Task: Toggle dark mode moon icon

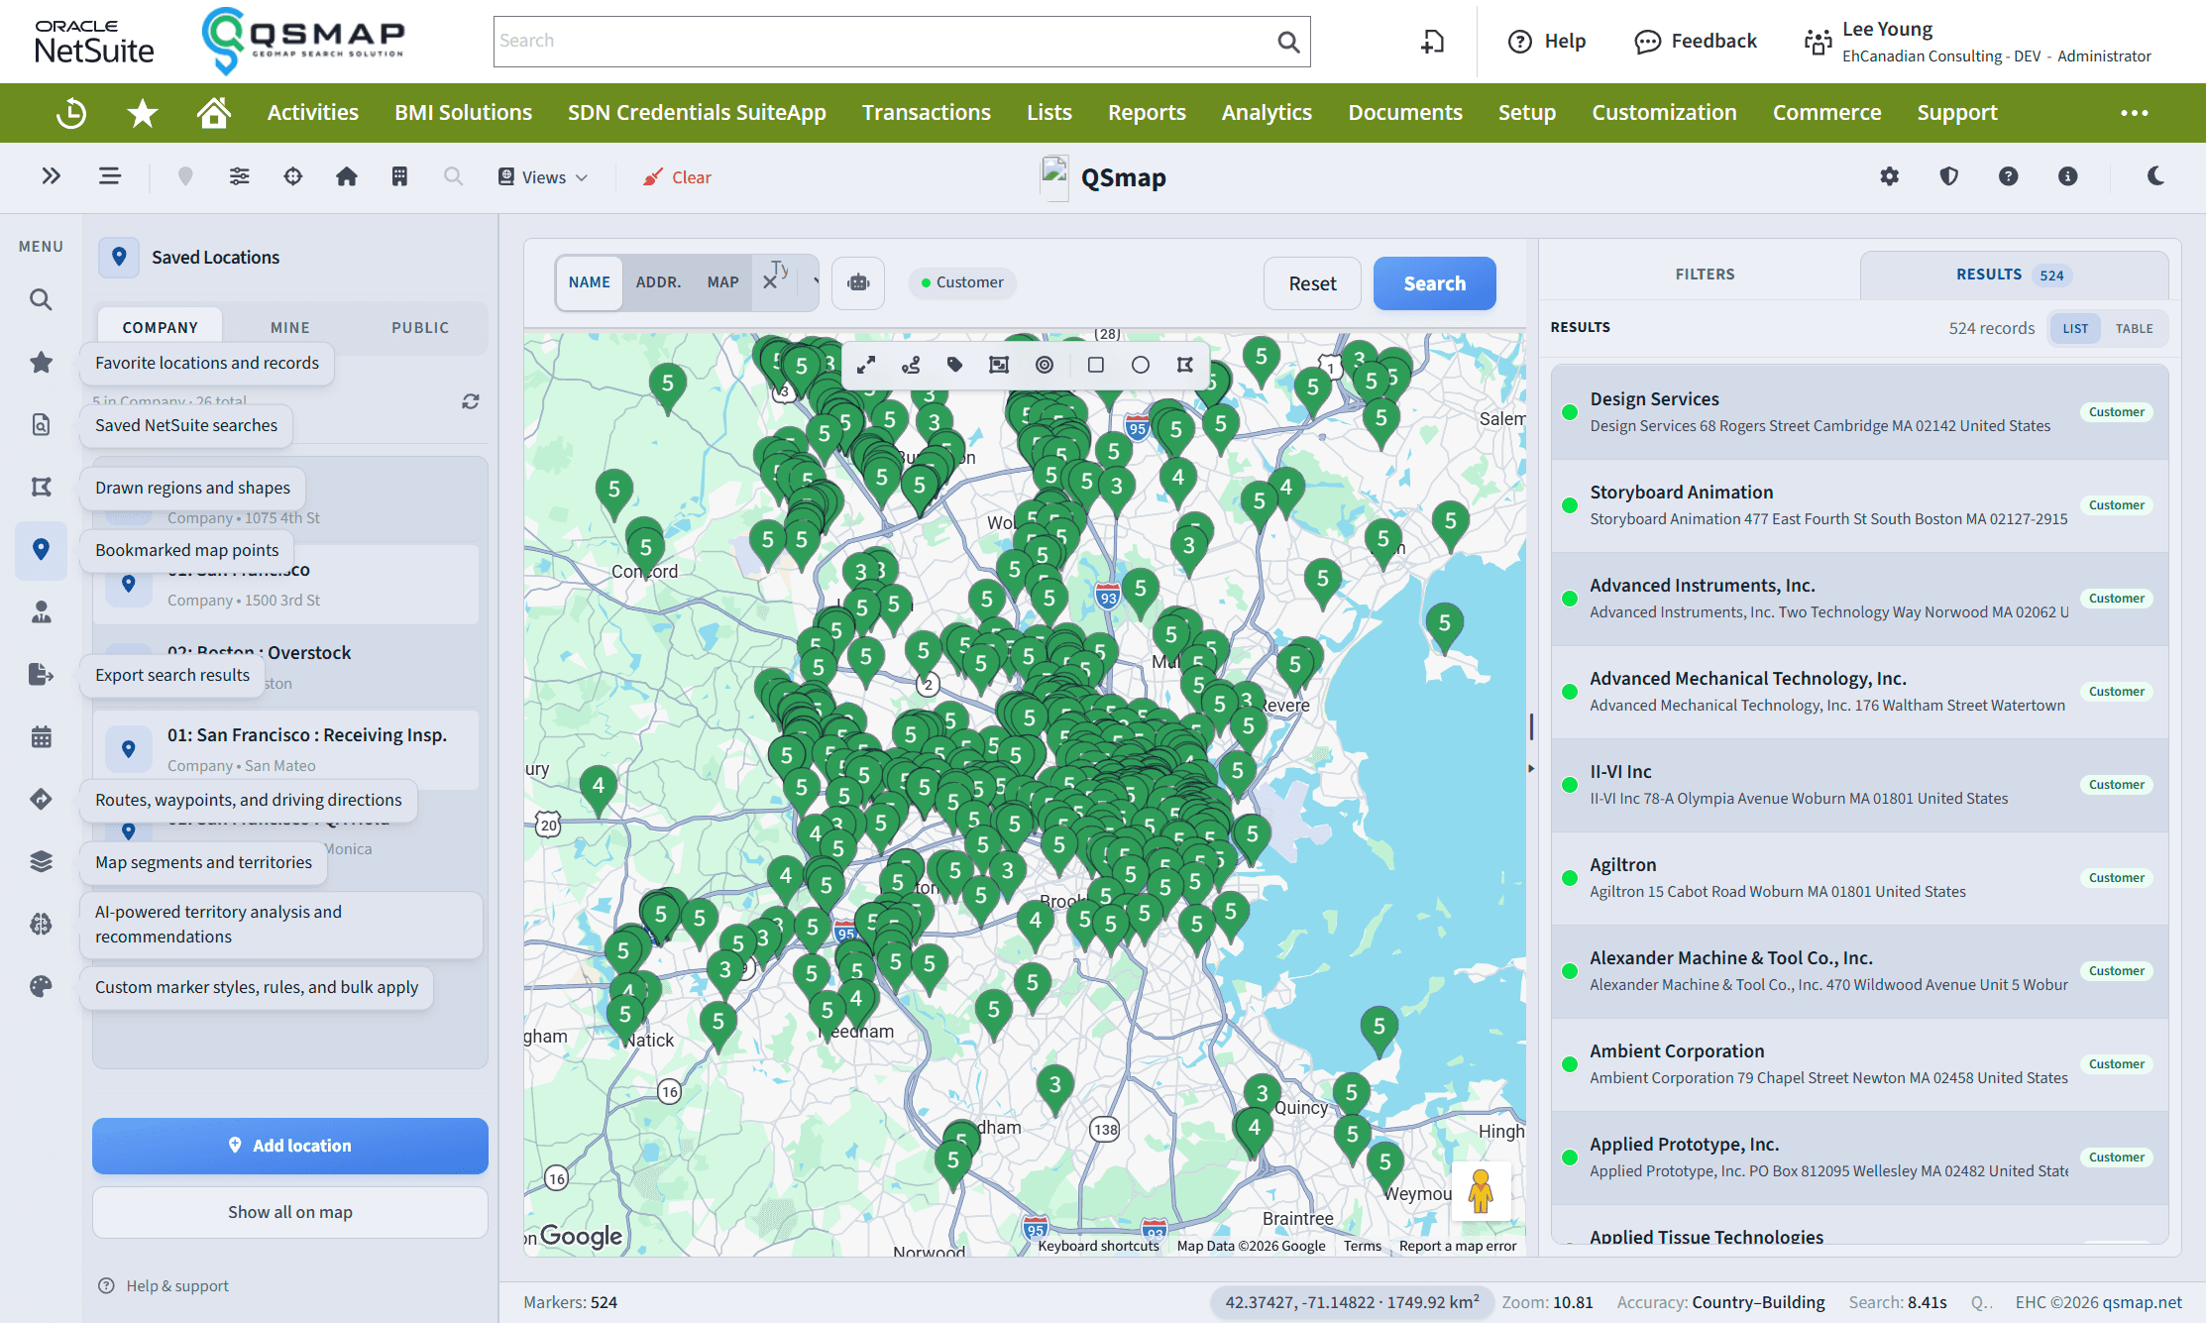Action: tap(2155, 176)
